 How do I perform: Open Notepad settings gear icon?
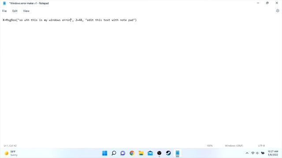tap(278, 11)
